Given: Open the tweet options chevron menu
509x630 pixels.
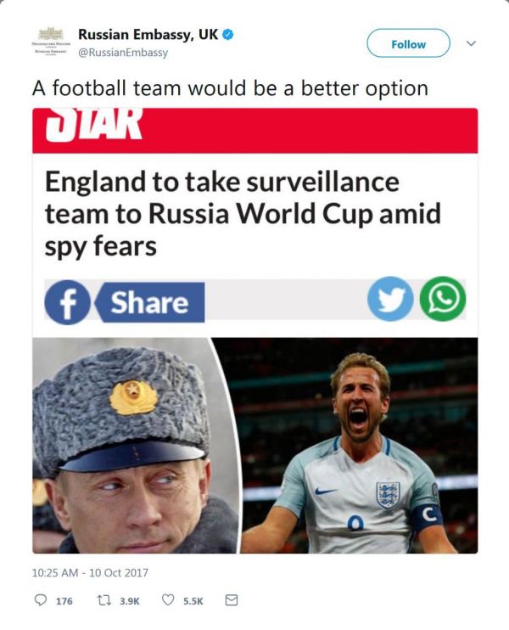Looking at the screenshot, I should pos(472,43).
